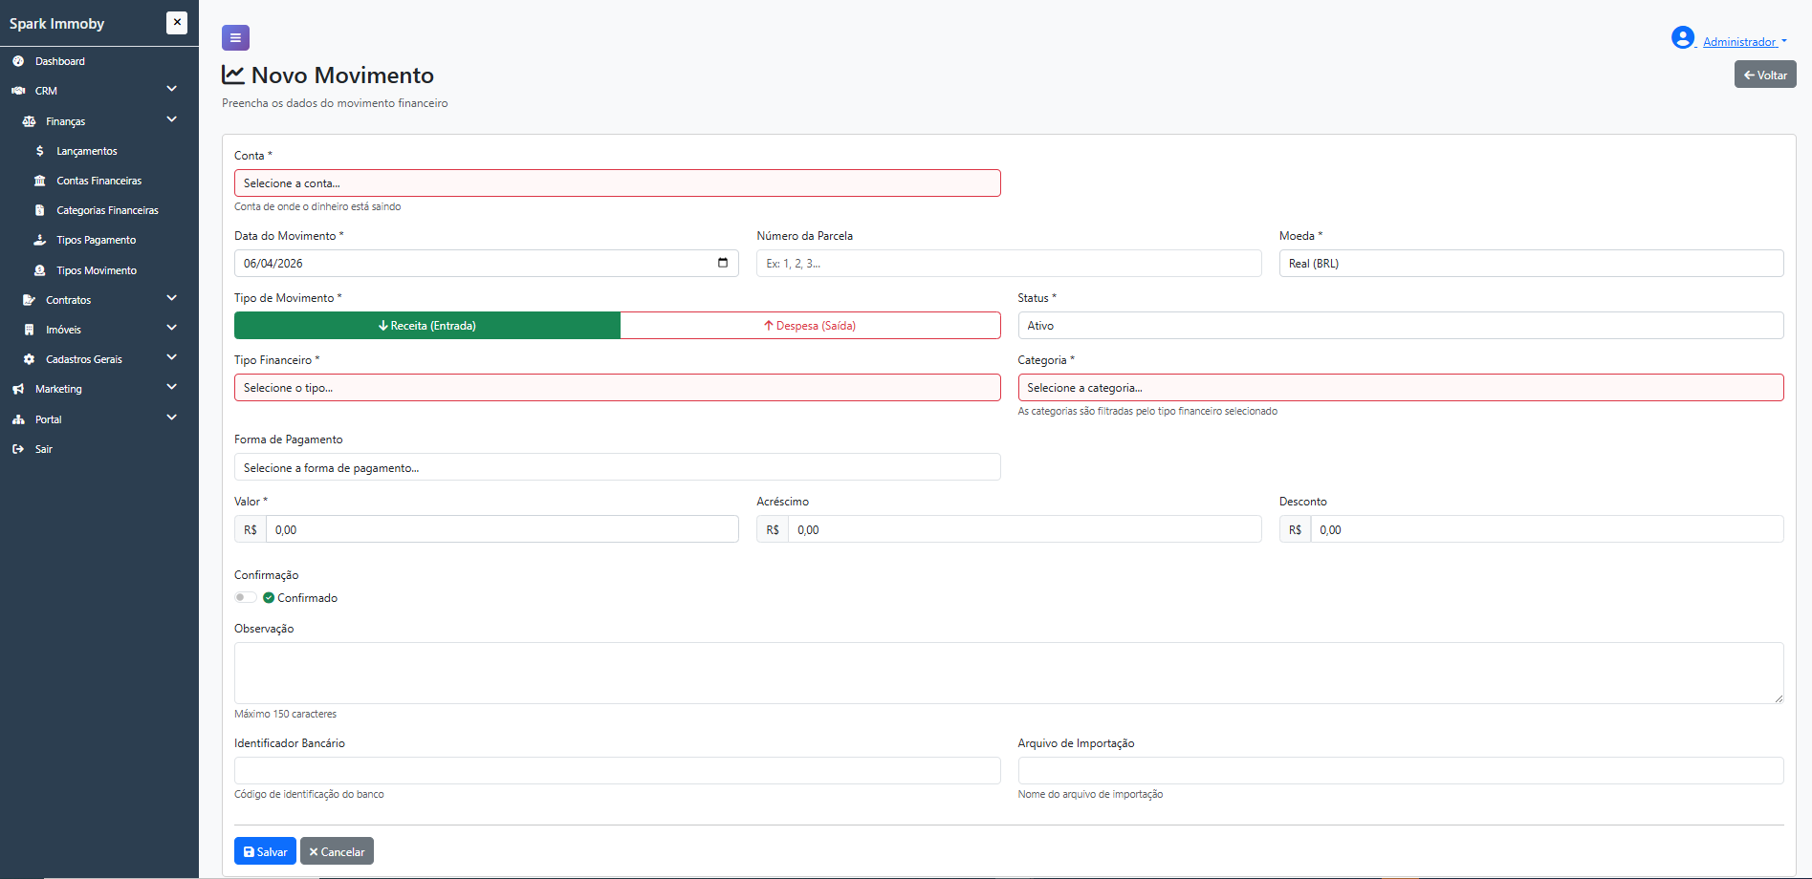Open the Tipo Financeiro dropdown
1812x879 pixels.
point(618,388)
